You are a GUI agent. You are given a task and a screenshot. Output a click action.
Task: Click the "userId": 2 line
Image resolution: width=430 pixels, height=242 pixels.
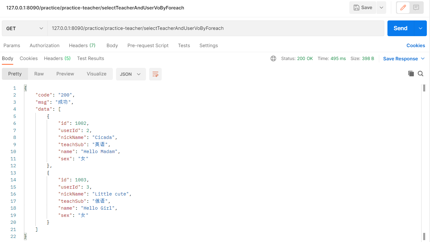(x=75, y=130)
